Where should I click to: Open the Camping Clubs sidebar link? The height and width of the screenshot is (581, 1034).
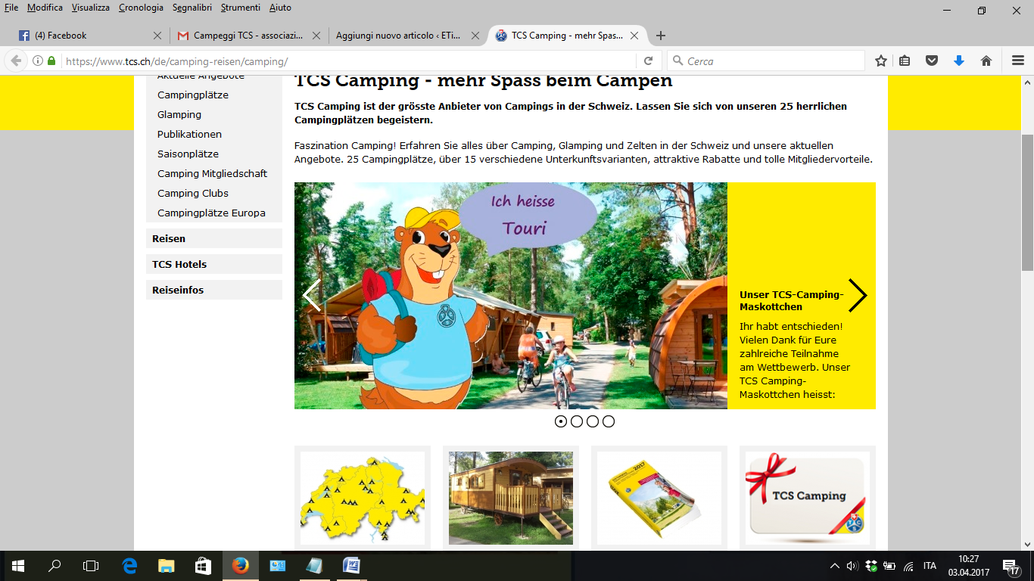pyautogui.click(x=193, y=194)
